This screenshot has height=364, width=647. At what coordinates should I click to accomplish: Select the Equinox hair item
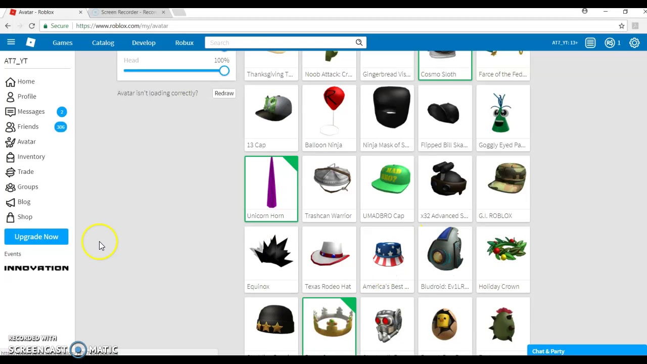point(271,259)
